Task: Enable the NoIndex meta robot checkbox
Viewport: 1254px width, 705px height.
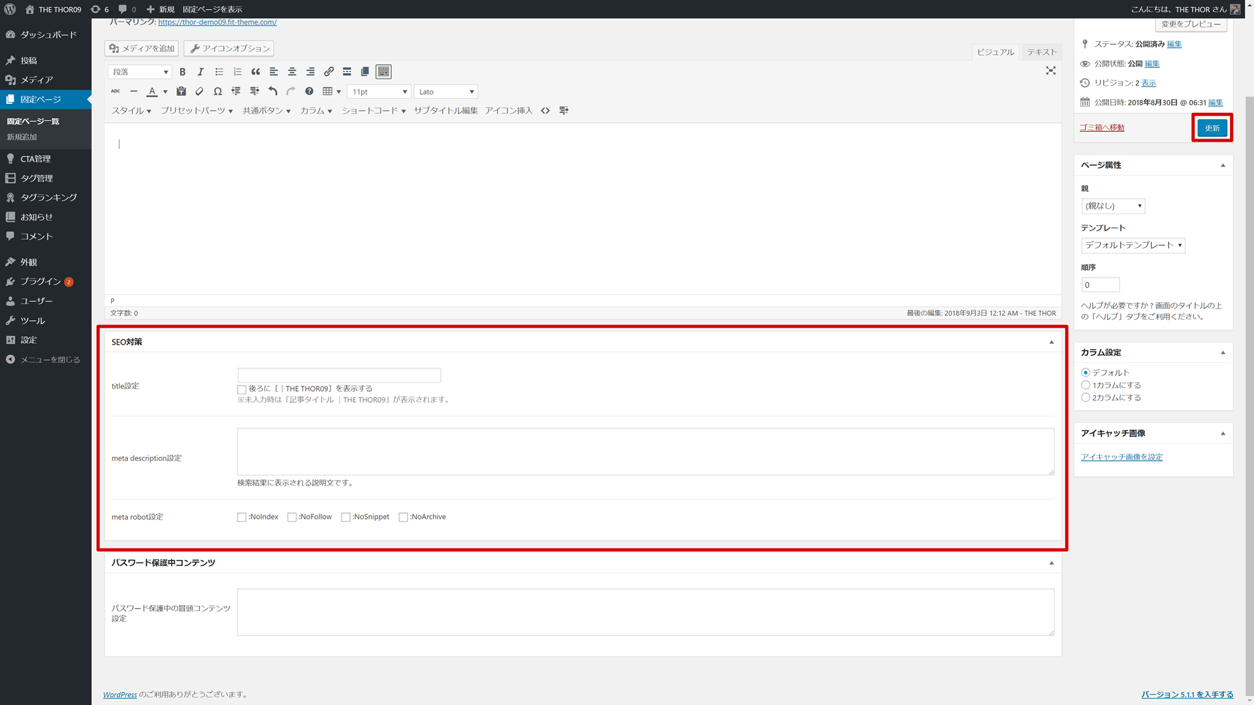Action: tap(242, 517)
